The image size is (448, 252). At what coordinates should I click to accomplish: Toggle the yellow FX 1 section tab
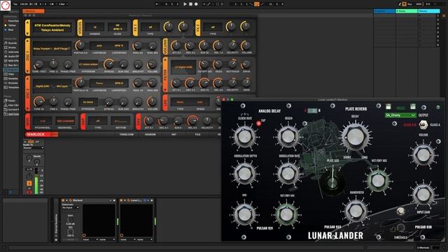135,28
